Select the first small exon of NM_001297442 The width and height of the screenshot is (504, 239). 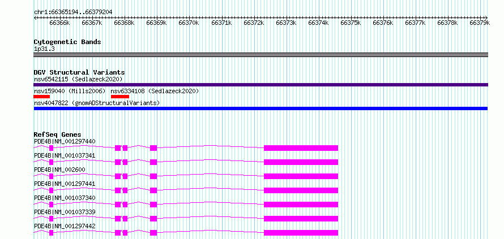(x=51, y=233)
